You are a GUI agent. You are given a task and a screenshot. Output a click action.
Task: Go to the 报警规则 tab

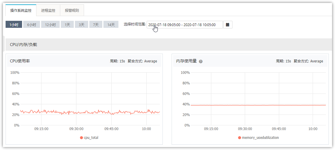[72, 10]
